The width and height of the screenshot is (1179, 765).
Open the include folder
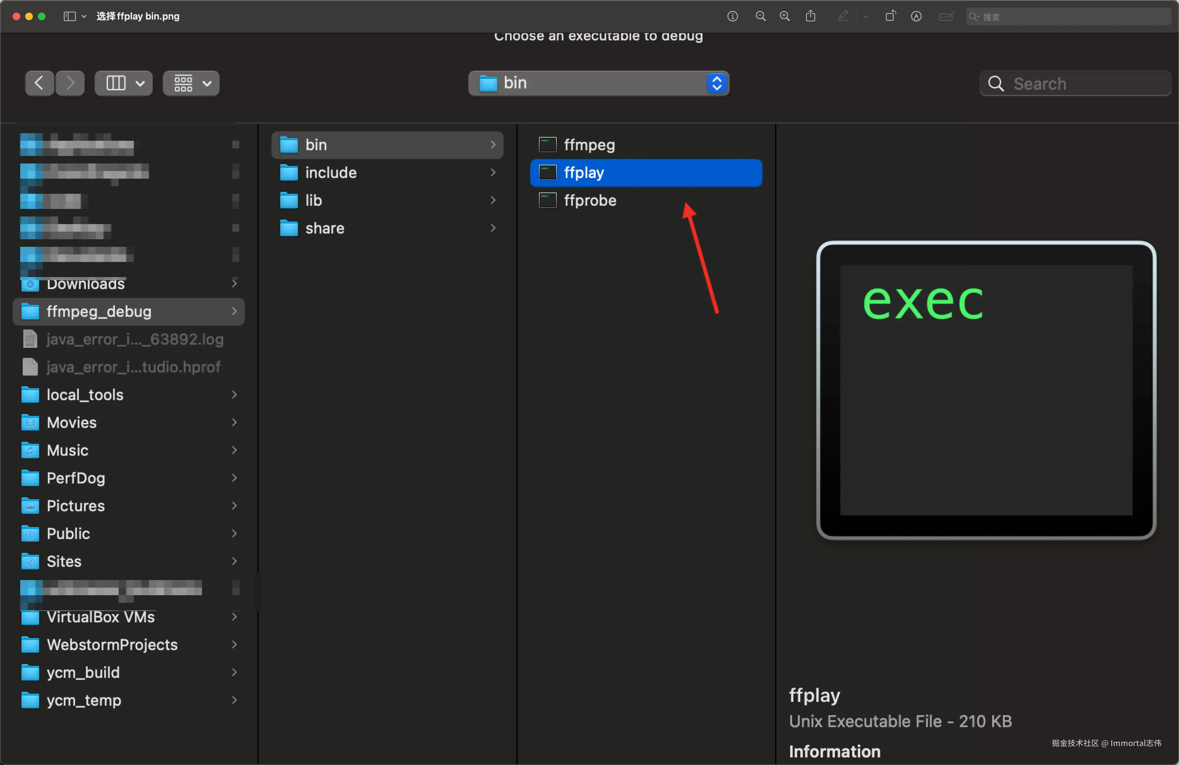click(330, 172)
